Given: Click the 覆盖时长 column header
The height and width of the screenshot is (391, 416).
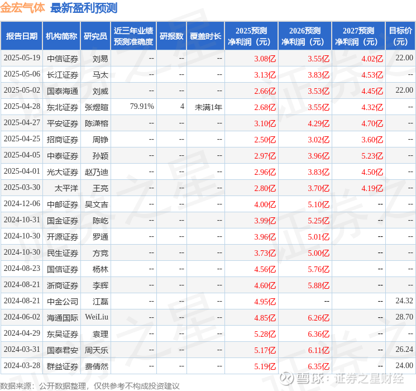Looking at the screenshot, I should click(205, 36).
